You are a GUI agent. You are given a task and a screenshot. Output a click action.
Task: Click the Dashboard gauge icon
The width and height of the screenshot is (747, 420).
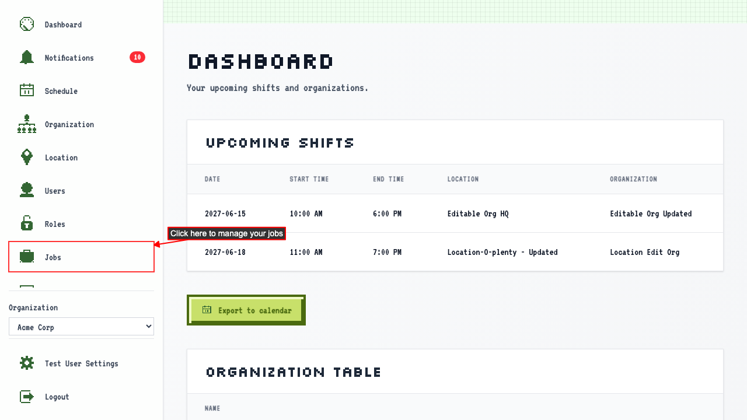(x=27, y=24)
